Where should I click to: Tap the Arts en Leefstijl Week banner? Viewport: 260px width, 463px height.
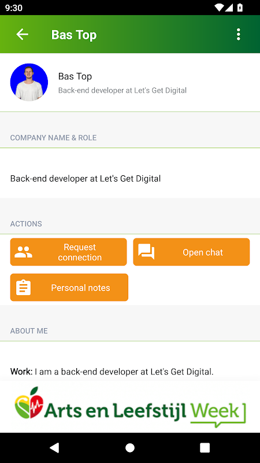point(130,407)
